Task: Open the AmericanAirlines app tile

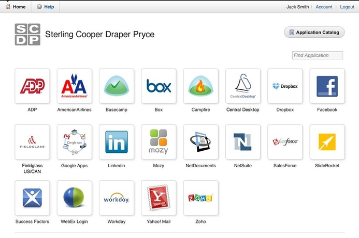Action: click(75, 86)
